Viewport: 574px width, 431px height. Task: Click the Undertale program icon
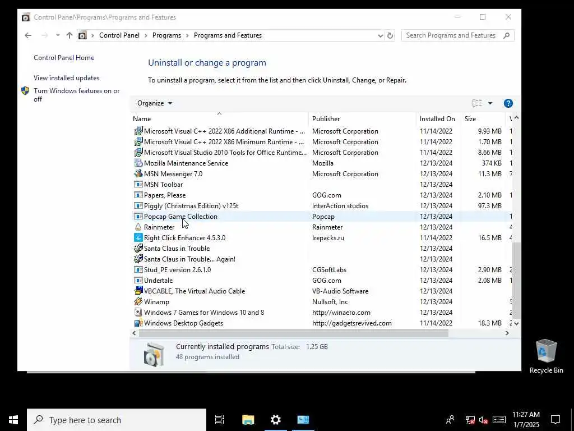(138, 281)
